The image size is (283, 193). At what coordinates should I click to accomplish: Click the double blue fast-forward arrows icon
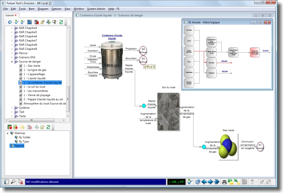(216, 182)
